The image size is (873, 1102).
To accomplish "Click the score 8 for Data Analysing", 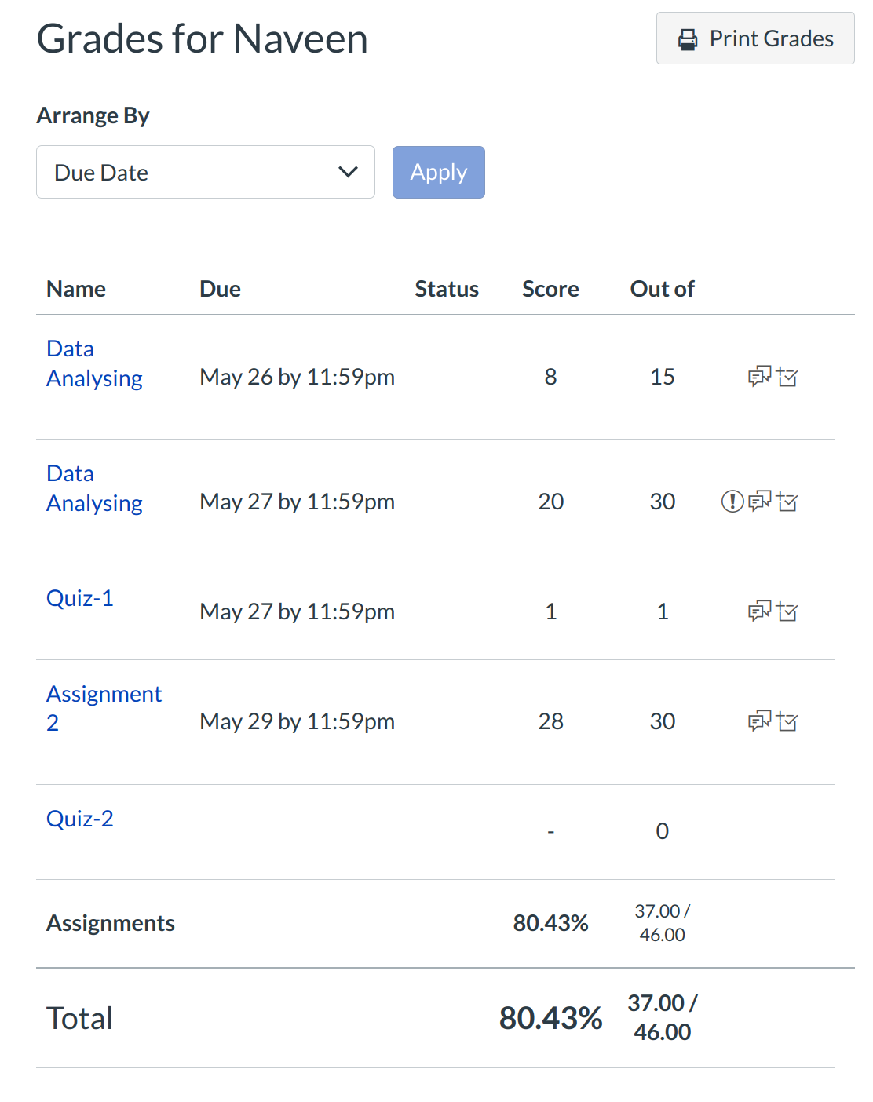I will (550, 377).
